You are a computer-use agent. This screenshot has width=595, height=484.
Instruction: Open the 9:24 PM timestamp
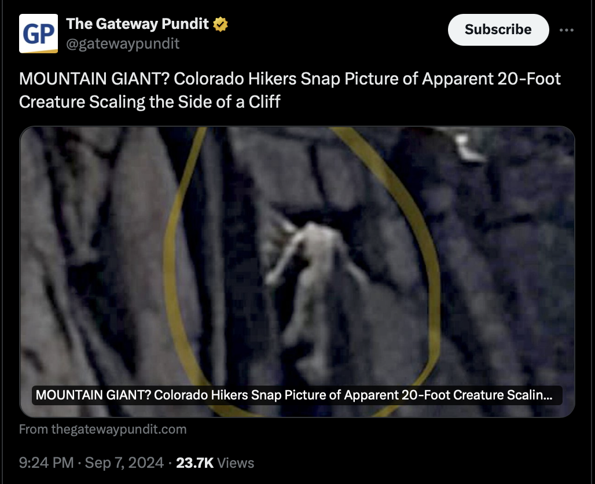click(x=46, y=463)
